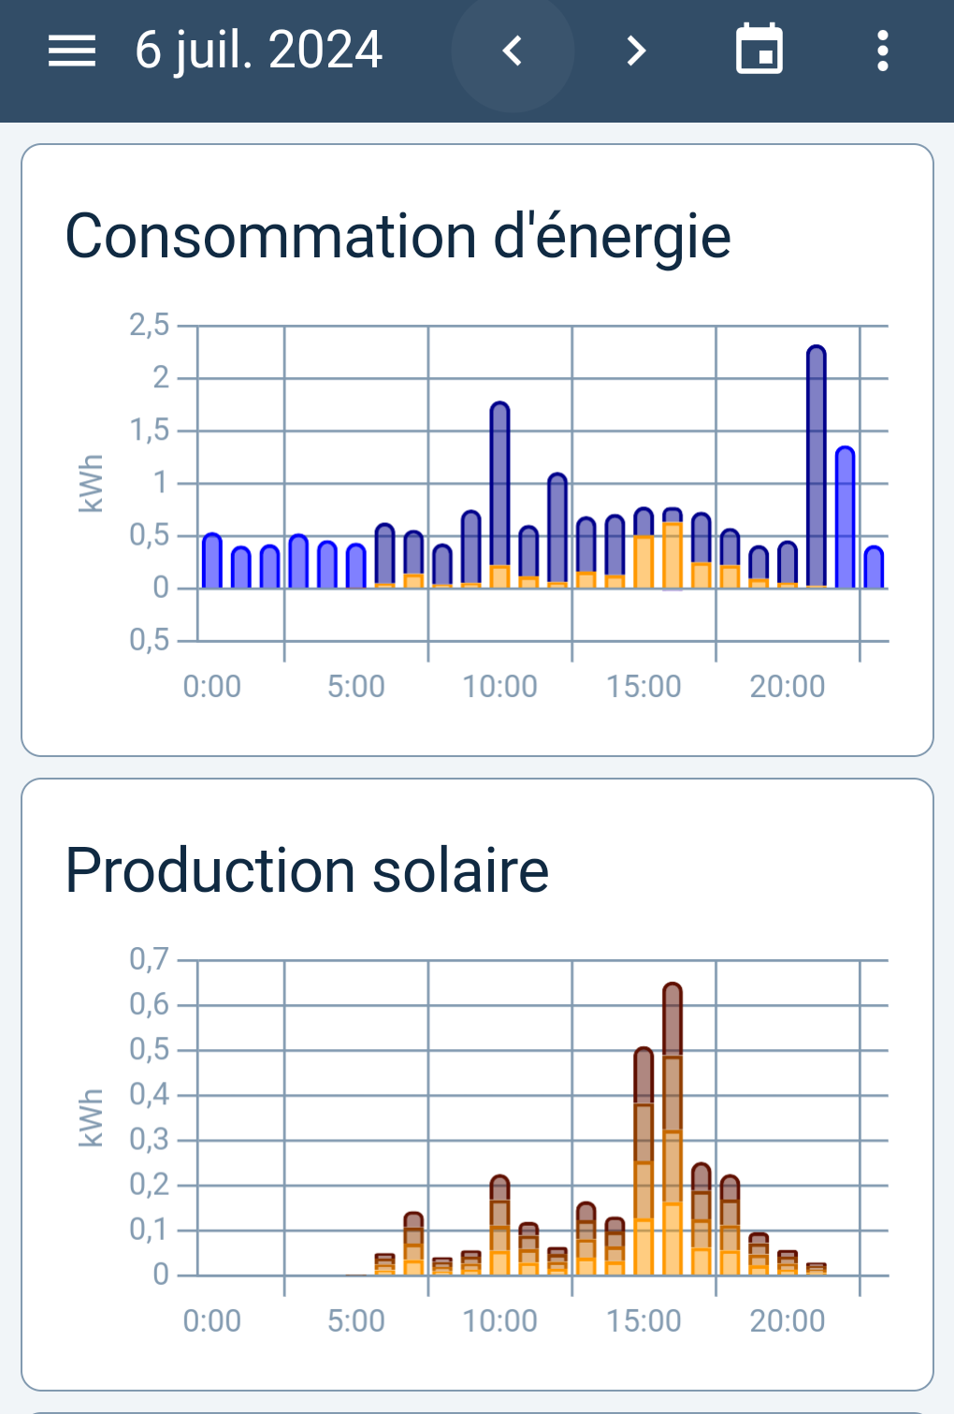954x1414 pixels.
Task: Click the orange solar segment in 16:00 consumption bar
Action: coord(672,556)
